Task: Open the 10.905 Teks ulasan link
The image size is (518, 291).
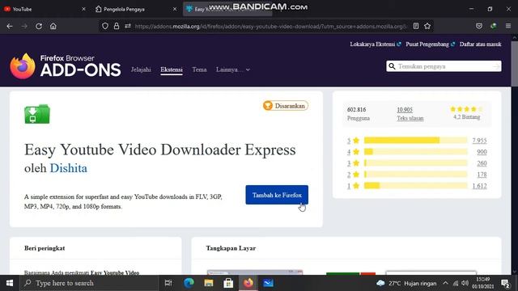Action: click(410, 114)
